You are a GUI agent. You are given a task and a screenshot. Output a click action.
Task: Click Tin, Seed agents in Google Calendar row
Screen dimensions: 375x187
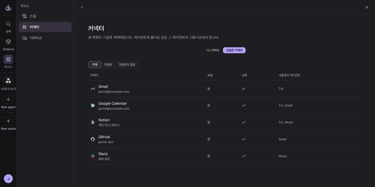pos(285,105)
